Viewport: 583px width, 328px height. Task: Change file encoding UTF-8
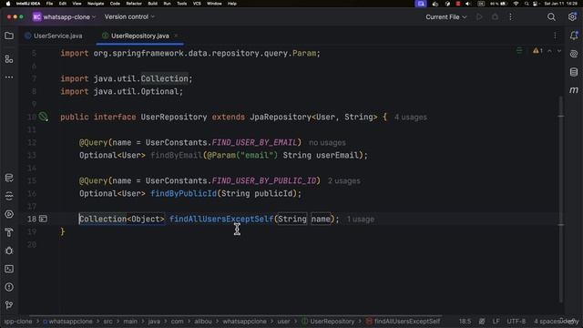click(517, 321)
